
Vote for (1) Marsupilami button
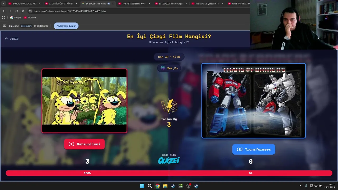[x=84, y=144]
